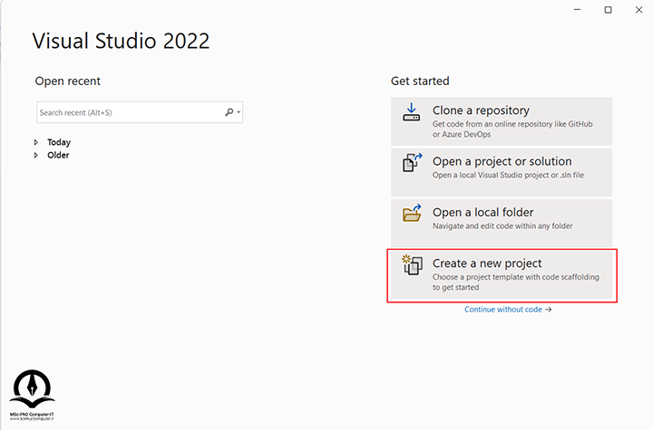Follow the Continue without code link
Viewport: 653px width, 430px height.
click(x=503, y=310)
